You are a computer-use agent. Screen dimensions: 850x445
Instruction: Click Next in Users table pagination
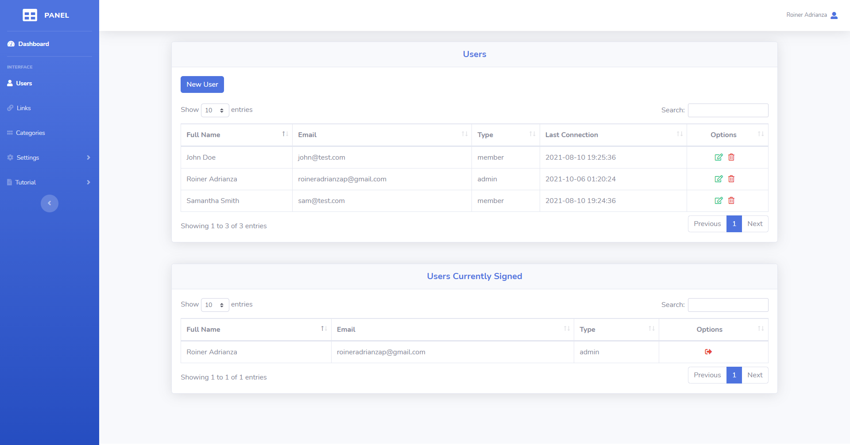tap(754, 224)
